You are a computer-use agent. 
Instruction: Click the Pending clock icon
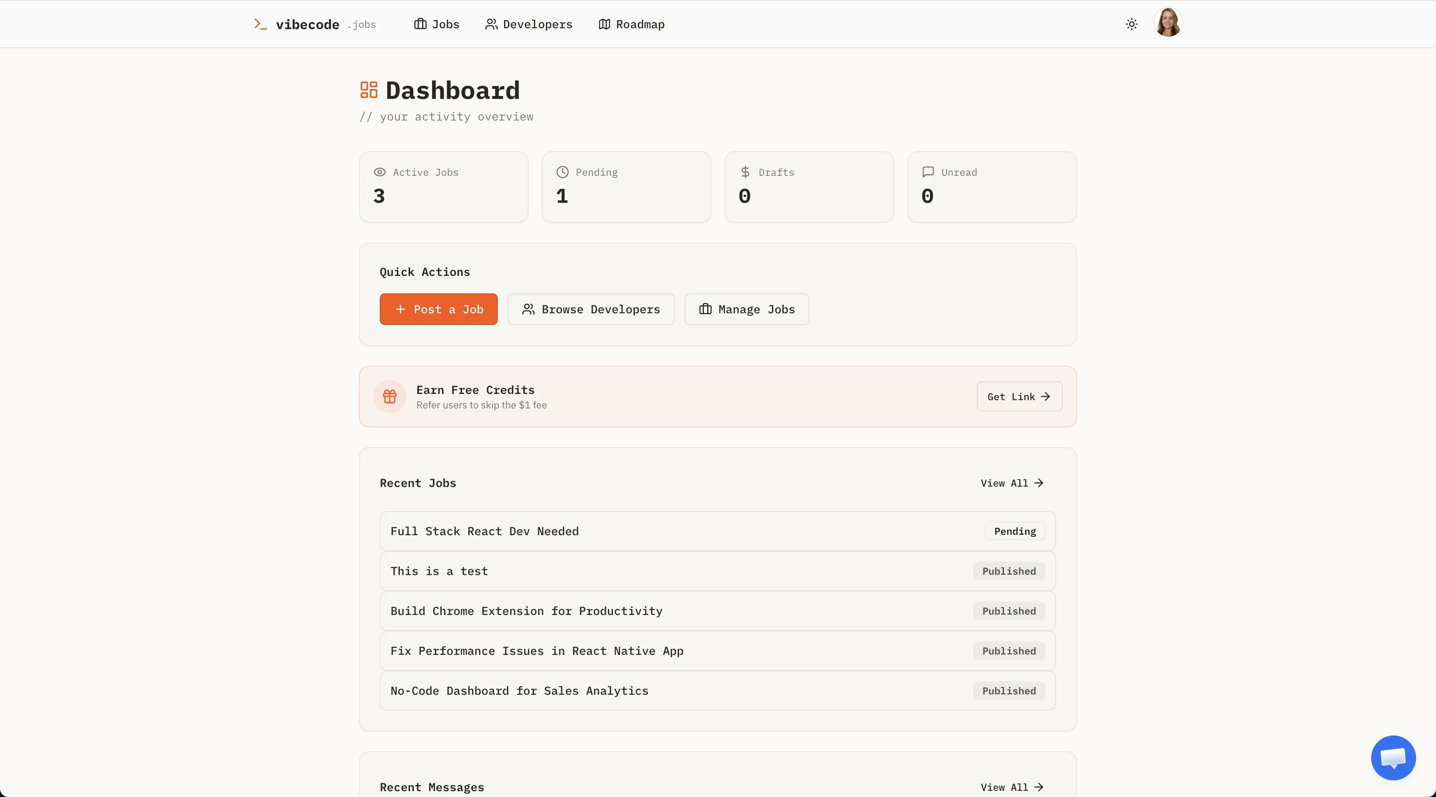coord(563,172)
